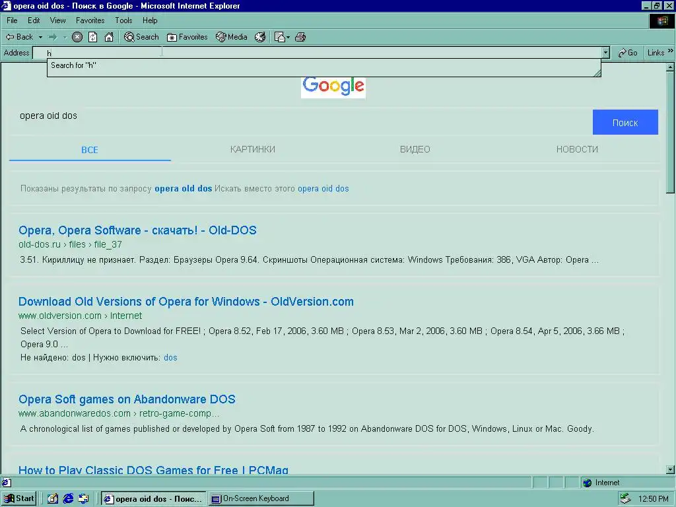Click the IE page icon in title bar
The width and height of the screenshot is (676, 507).
[6, 5]
